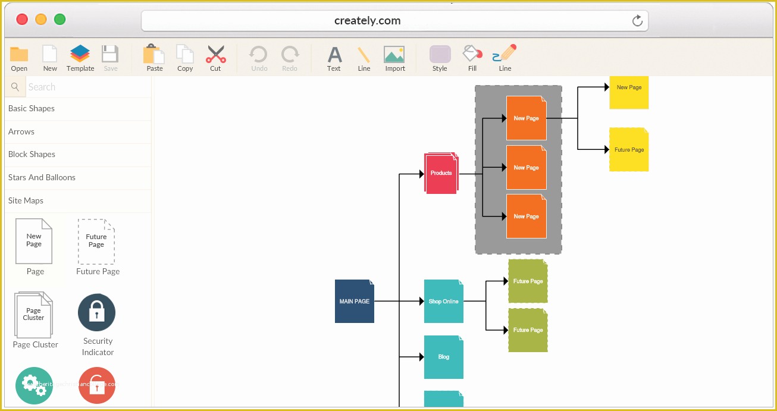This screenshot has width=777, height=411.
Task: Click the yellow minimize window button
Action: point(41,19)
